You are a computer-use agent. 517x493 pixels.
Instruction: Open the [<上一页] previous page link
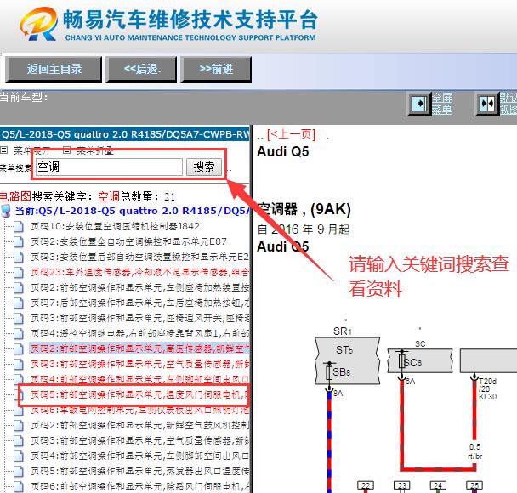(x=291, y=134)
